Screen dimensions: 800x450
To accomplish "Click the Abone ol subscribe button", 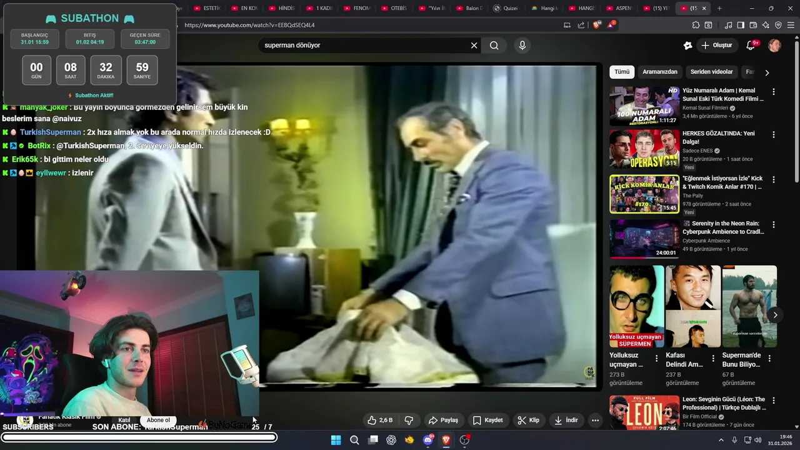I will 159,420.
